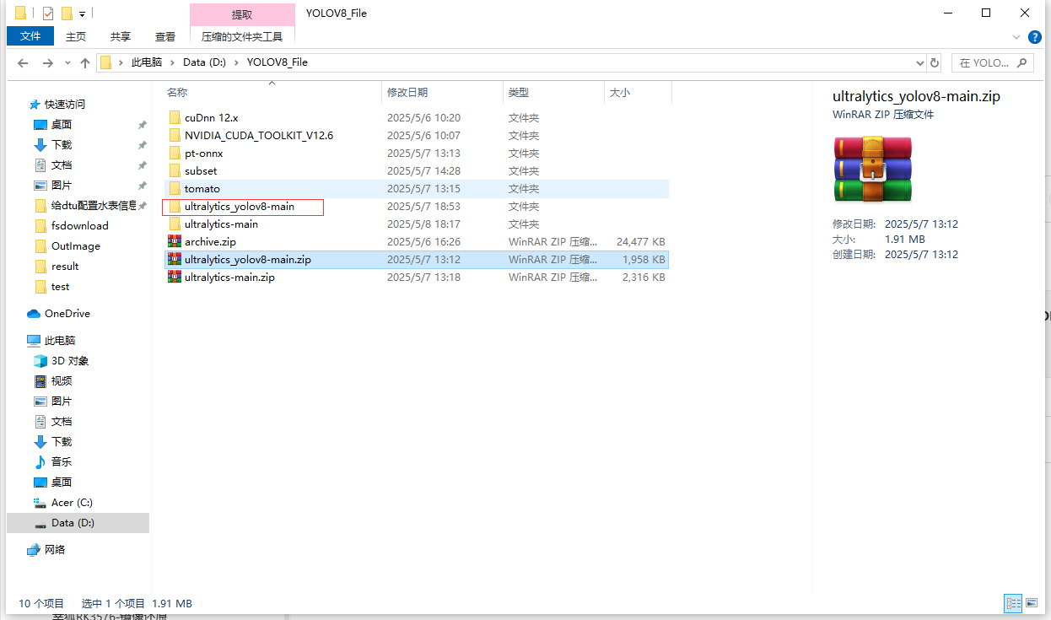This screenshot has height=620, width=1051.
Task: Open the 压缩的文件夹工具 tab
Action: pos(242,36)
